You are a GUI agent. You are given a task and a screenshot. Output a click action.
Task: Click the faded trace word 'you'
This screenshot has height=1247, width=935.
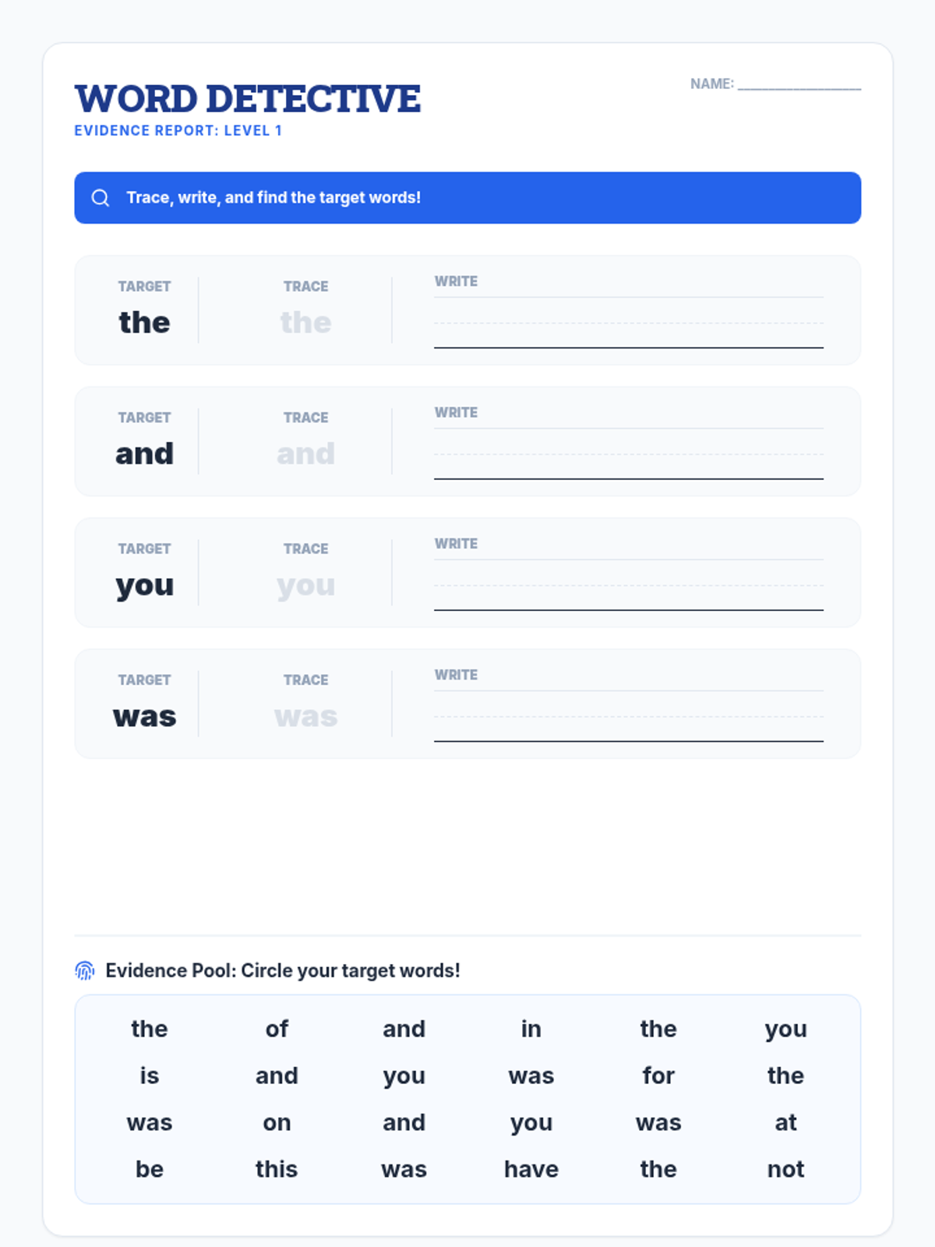(305, 585)
